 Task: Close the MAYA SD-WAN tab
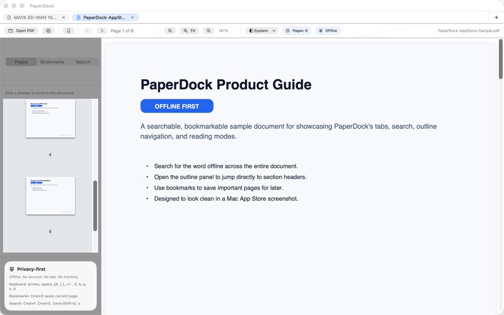pos(64,18)
